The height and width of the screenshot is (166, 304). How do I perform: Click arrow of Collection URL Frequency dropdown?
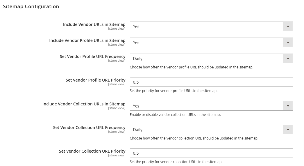click(x=288, y=130)
